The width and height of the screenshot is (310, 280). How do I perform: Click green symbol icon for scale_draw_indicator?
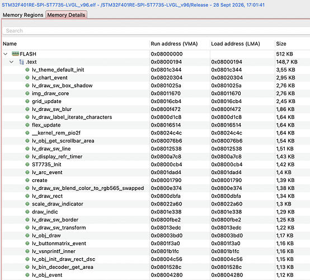[x=27, y=204]
